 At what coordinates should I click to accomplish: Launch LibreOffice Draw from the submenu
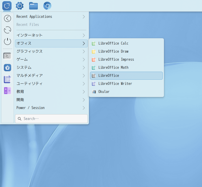click(126, 51)
